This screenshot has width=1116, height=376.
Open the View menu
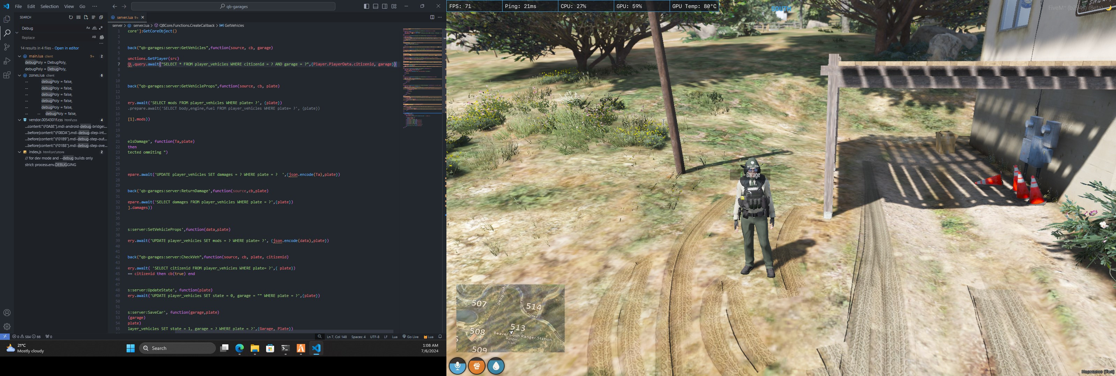pyautogui.click(x=69, y=7)
